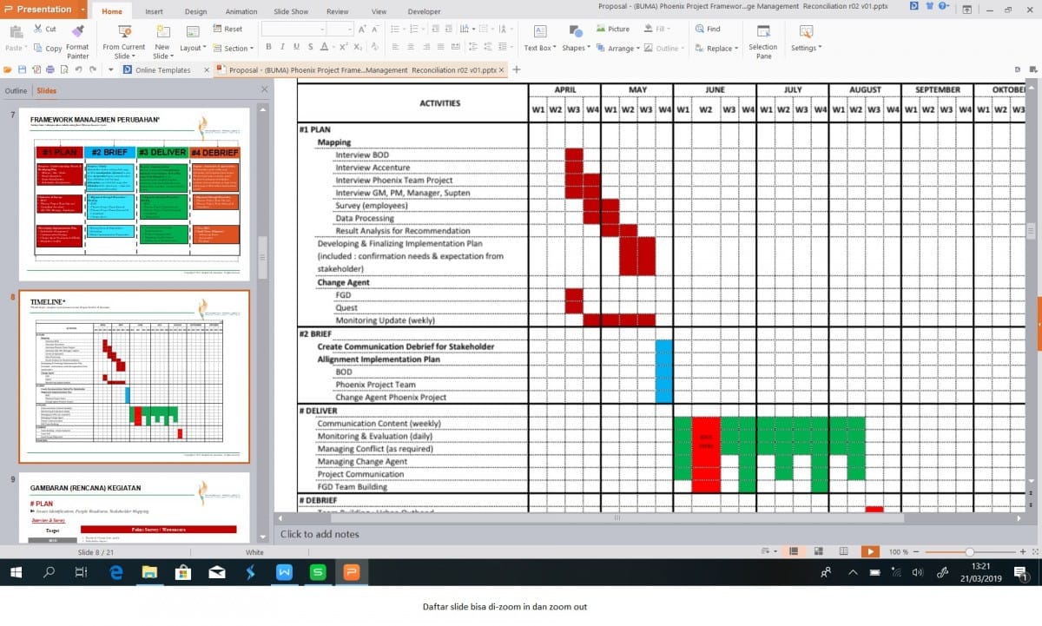
Task: Click to add notes area
Action: click(320, 534)
